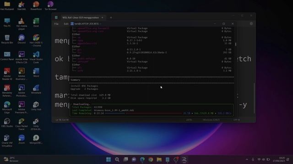
Task: Launch OBS Studio from desktop
Action: click(x=7, y=123)
